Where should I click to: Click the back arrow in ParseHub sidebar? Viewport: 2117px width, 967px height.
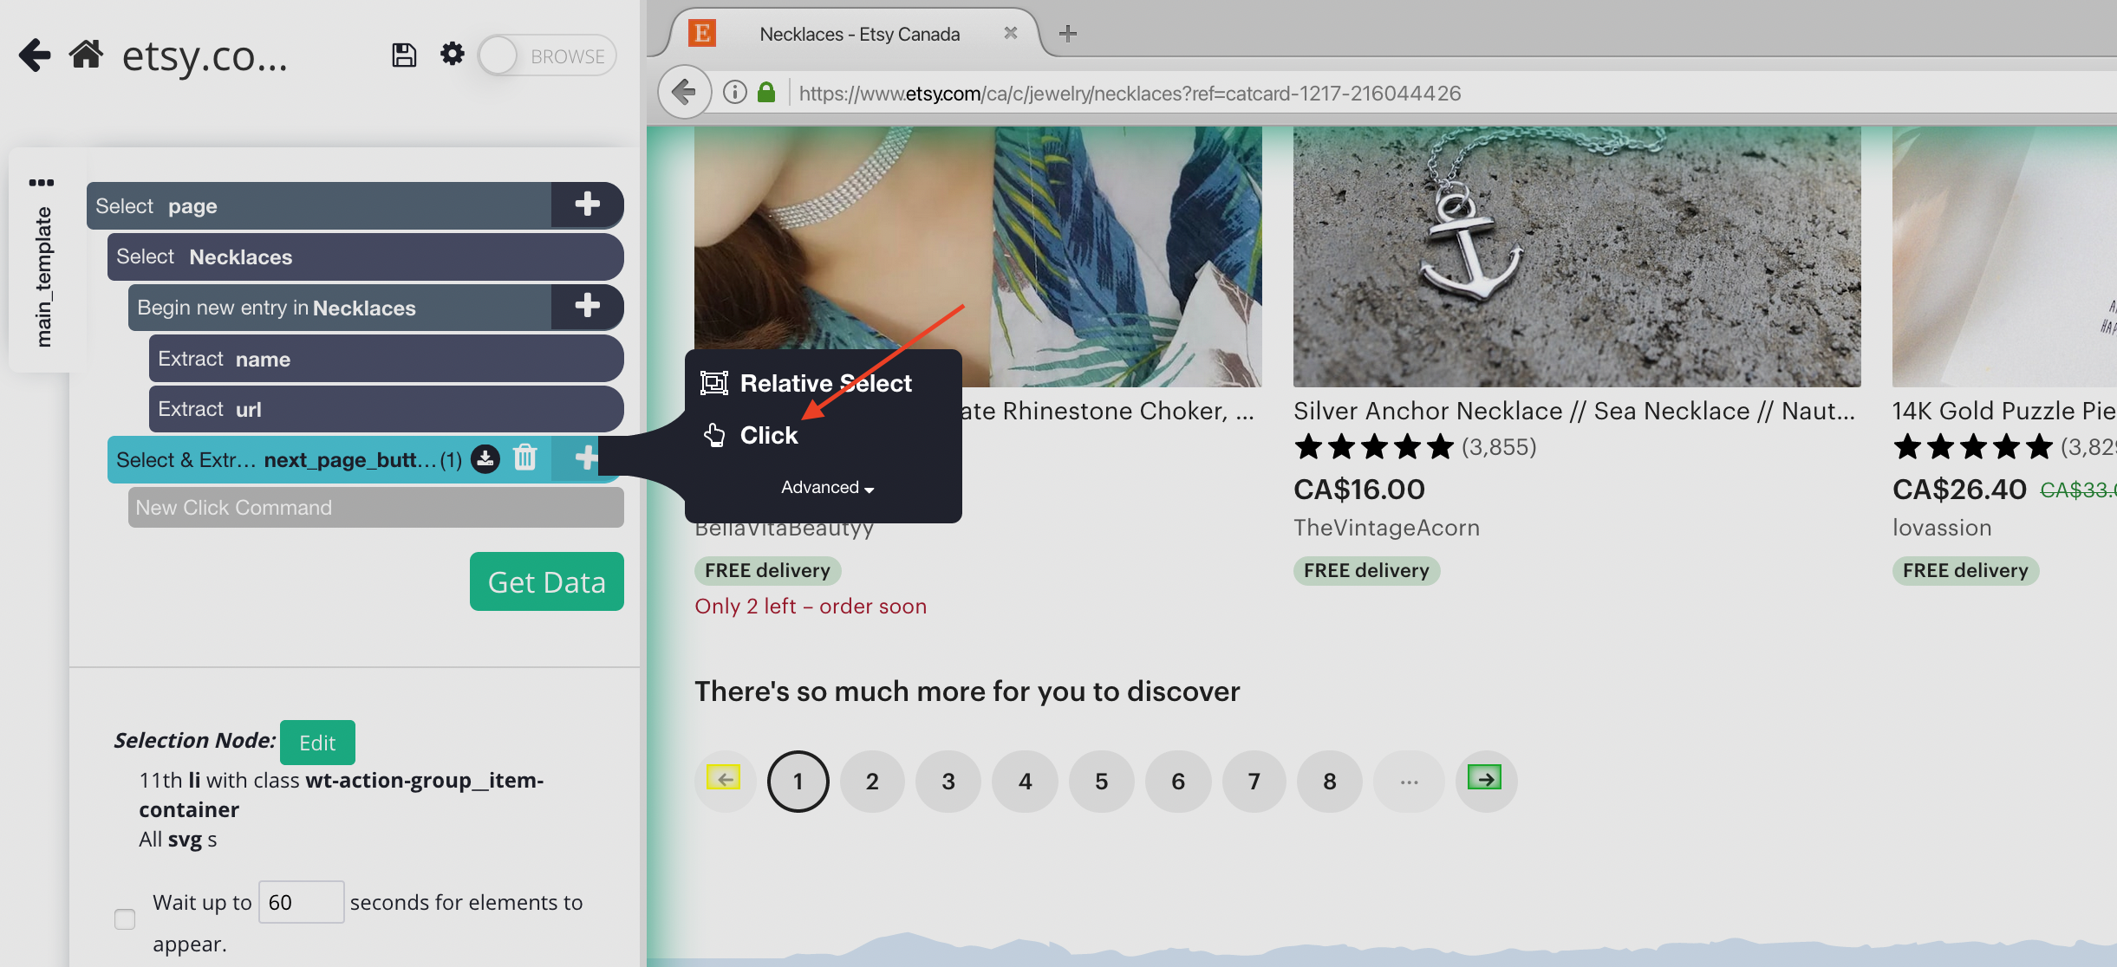click(x=35, y=55)
